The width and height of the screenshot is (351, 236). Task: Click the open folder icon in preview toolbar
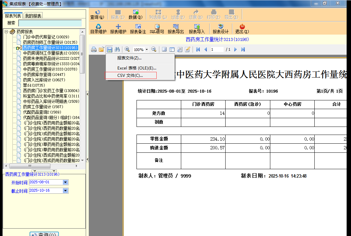point(101,49)
